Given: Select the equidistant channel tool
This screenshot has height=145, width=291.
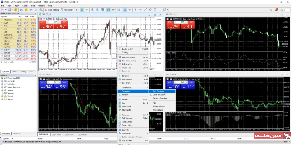Looking at the screenshot, I should tap(150, 10).
